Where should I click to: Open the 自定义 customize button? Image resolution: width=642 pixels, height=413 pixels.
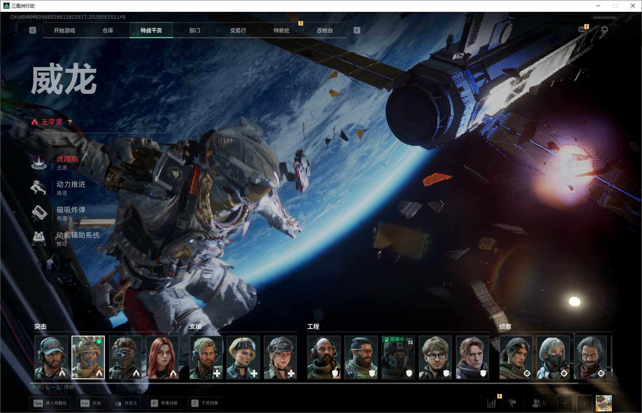tap(126, 403)
